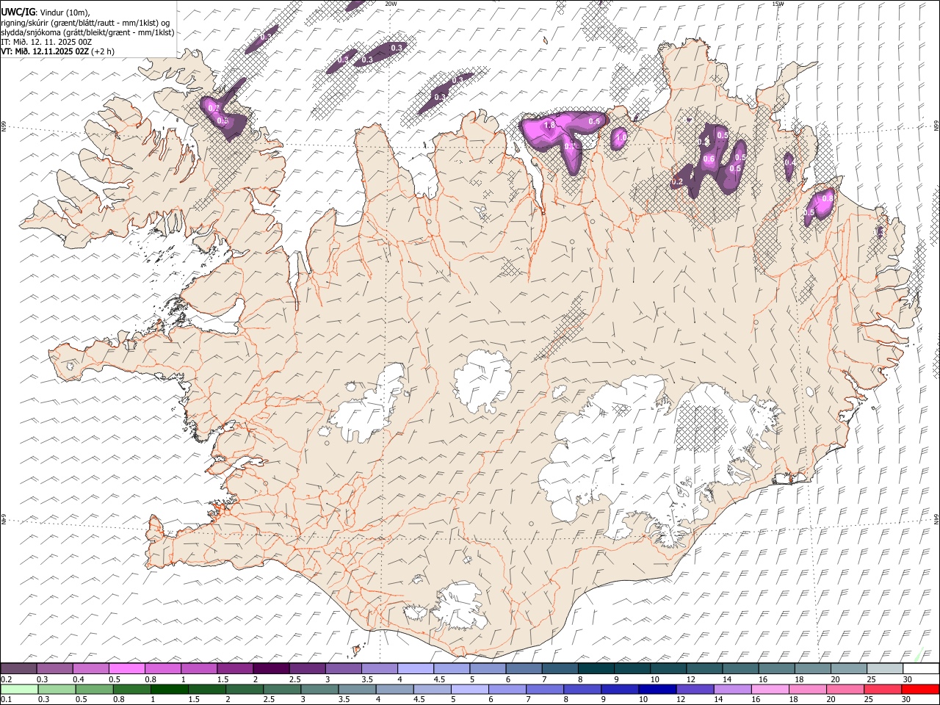Click the '0.6' snowfall value on the map
The width and height of the screenshot is (940, 705).
[x=709, y=159]
